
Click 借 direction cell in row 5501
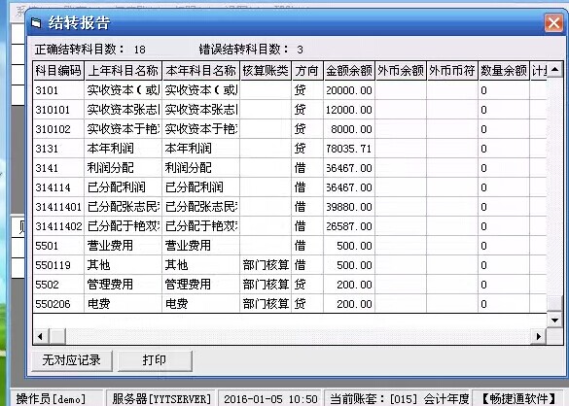(307, 246)
